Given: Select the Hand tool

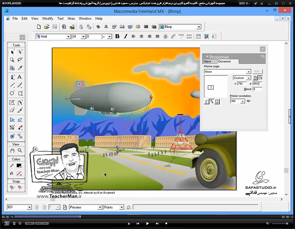Looking at the screenshot, I should [x=12, y=150].
